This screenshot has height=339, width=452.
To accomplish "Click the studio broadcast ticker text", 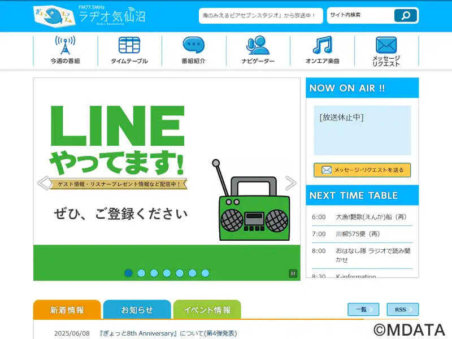I will 259,16.
